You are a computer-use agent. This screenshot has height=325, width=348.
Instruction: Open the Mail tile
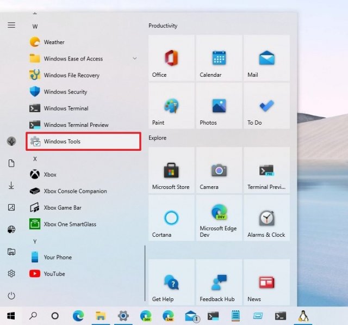tap(267, 58)
